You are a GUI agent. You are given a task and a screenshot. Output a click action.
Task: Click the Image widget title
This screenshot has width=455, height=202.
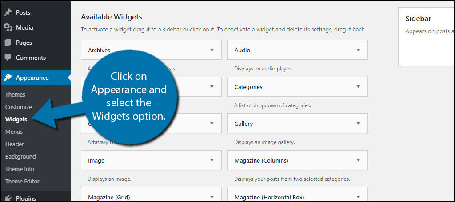[96, 160]
